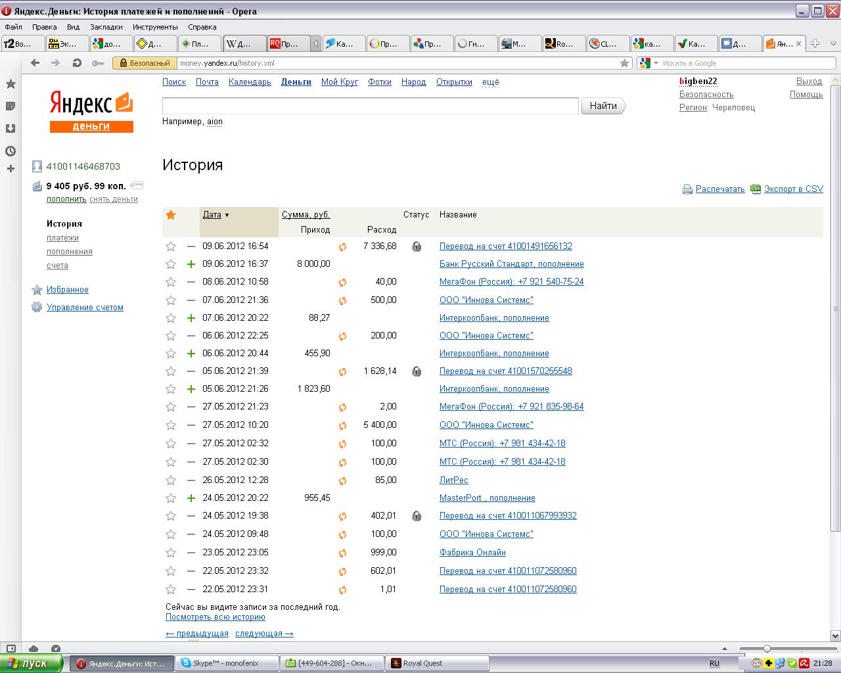Open Перевод на счет 41001491656132 link
The width and height of the screenshot is (841, 673).
[x=506, y=246]
